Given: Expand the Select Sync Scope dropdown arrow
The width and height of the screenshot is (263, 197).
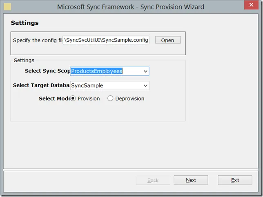Looking at the screenshot, I should tap(145, 71).
